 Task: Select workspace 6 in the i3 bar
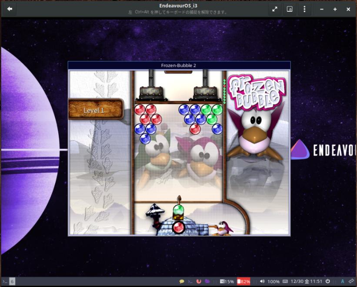tap(12, 281)
